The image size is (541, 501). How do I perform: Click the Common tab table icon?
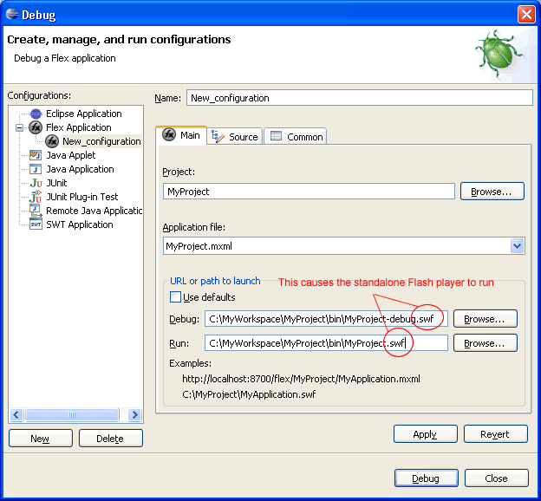[276, 136]
